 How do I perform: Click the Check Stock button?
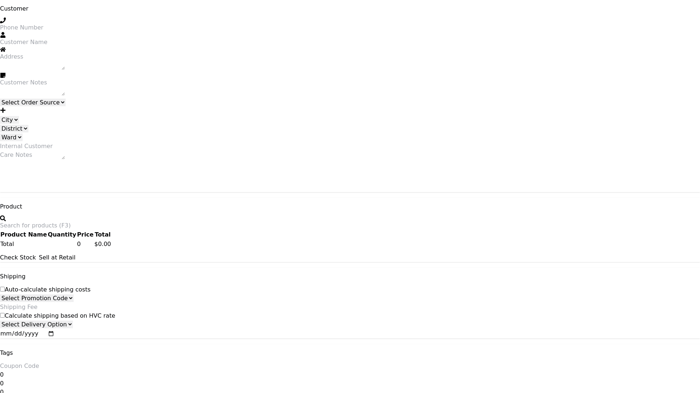(x=18, y=258)
